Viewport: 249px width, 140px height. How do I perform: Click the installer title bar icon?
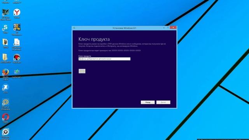click(74, 28)
